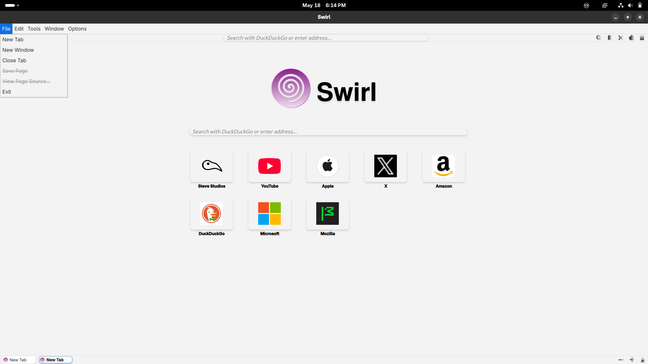This screenshot has width=648, height=364.
Task: Open the system volume indicator
Action: tap(630, 5)
